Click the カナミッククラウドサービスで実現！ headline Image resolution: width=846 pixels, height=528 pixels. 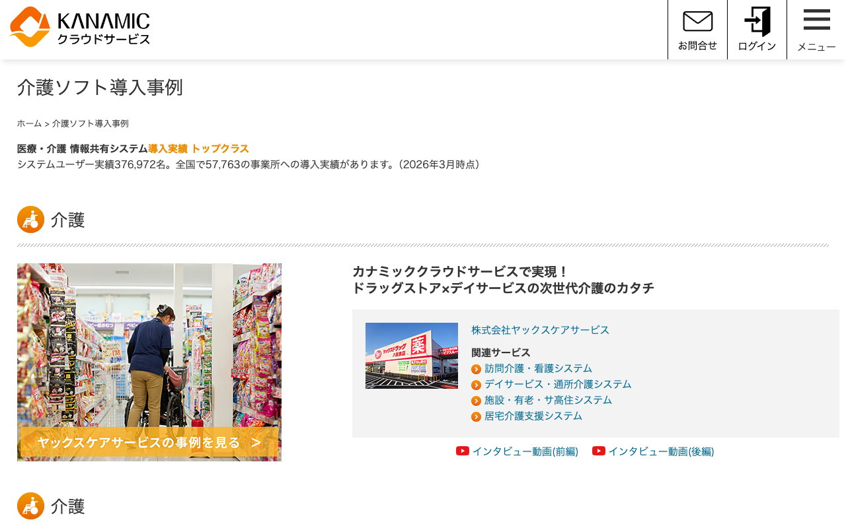pyautogui.click(x=461, y=272)
